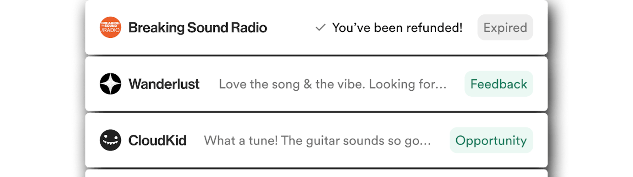
Task: Open the Wanderlust submission card row
Action: click(x=316, y=84)
